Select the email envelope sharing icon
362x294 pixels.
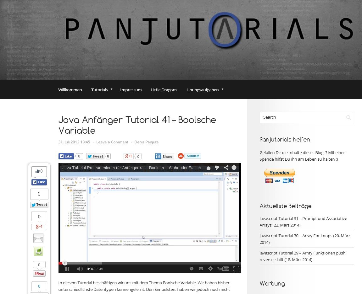pos(38,238)
